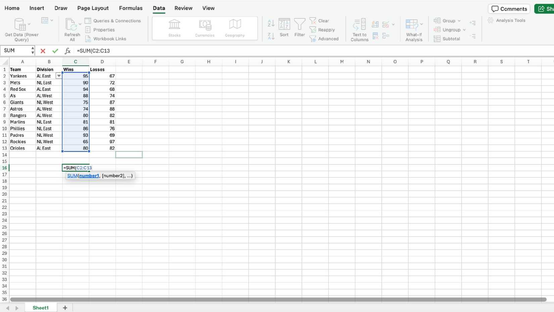Select column D header
This screenshot has width=554, height=312.
click(102, 62)
